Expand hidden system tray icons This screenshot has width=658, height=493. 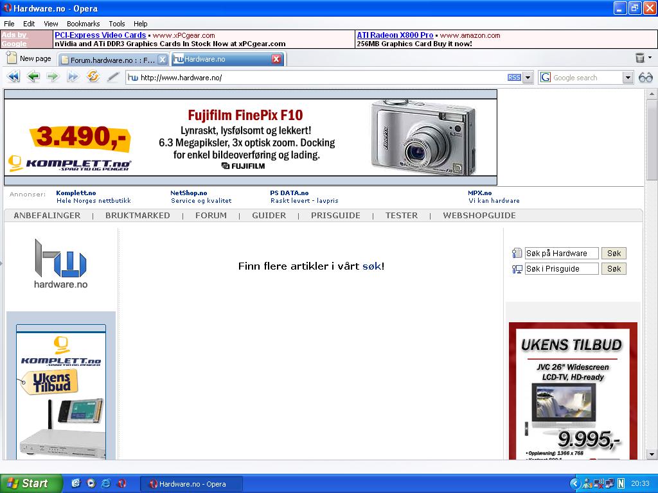click(575, 483)
